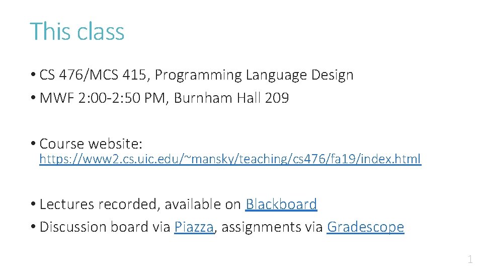The height and width of the screenshot is (272, 483).
Task: Select the "Programming Language Design" text
Action: point(254,76)
